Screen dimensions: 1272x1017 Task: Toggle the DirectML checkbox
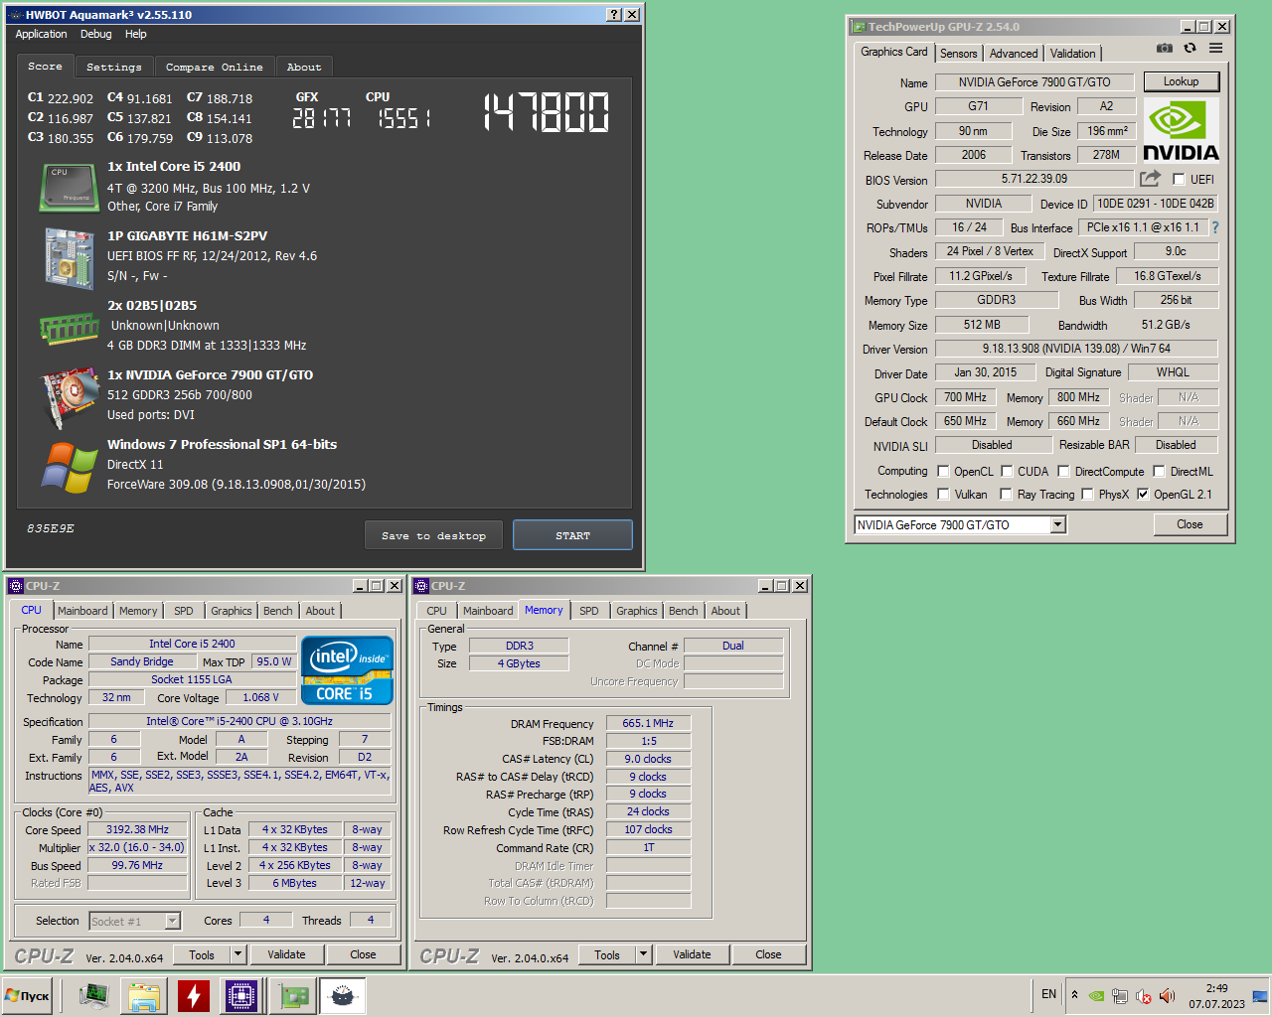point(1159,472)
